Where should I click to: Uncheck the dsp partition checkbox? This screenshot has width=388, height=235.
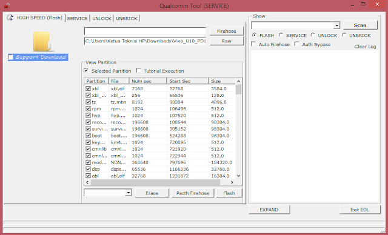[x=88, y=169]
